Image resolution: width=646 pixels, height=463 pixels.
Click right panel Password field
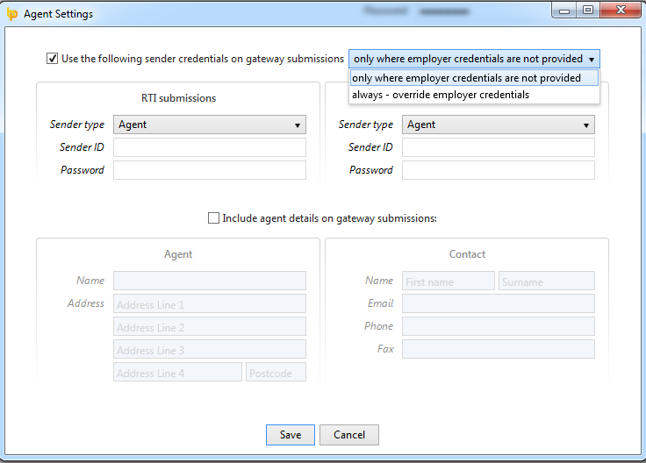pyautogui.click(x=499, y=170)
